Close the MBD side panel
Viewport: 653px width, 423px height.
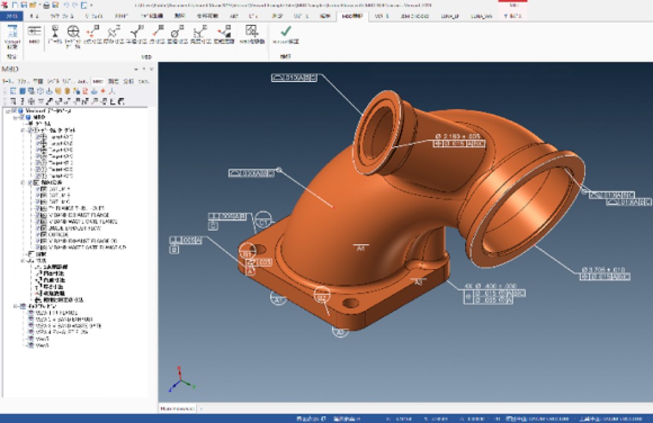click(x=151, y=69)
